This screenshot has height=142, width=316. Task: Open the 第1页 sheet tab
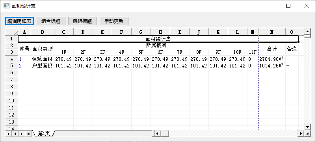pos(44,134)
